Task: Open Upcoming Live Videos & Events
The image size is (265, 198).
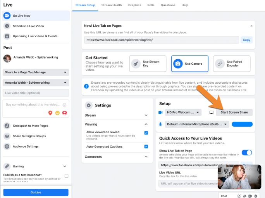Action: tap(35, 36)
